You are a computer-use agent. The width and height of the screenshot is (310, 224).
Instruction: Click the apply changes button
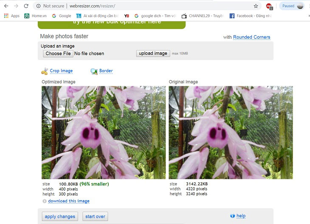pos(60,216)
